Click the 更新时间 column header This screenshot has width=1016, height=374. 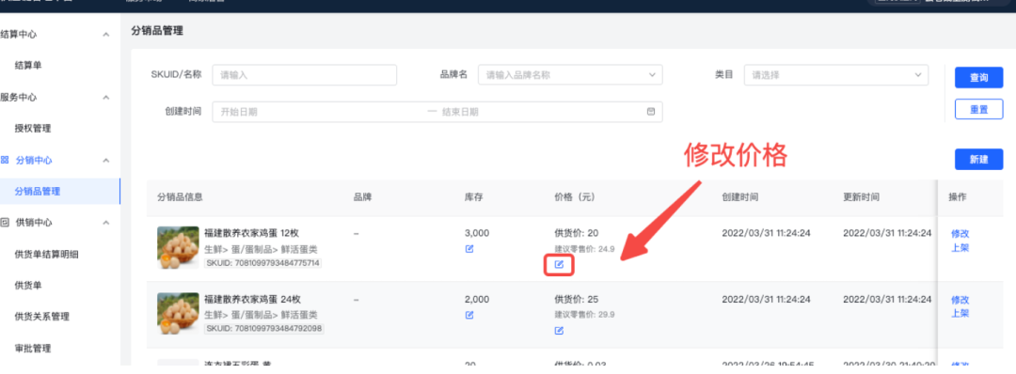[x=861, y=197]
